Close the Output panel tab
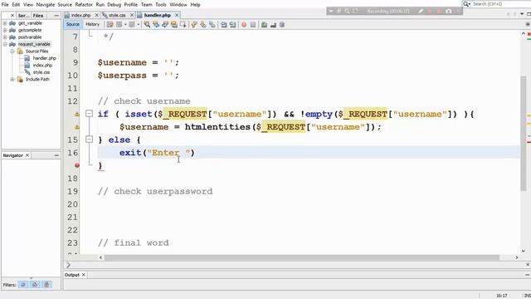Viewport: 531px width, 299px height. pos(84,275)
